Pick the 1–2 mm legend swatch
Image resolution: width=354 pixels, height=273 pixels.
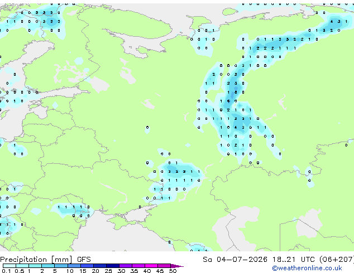pos(35,266)
